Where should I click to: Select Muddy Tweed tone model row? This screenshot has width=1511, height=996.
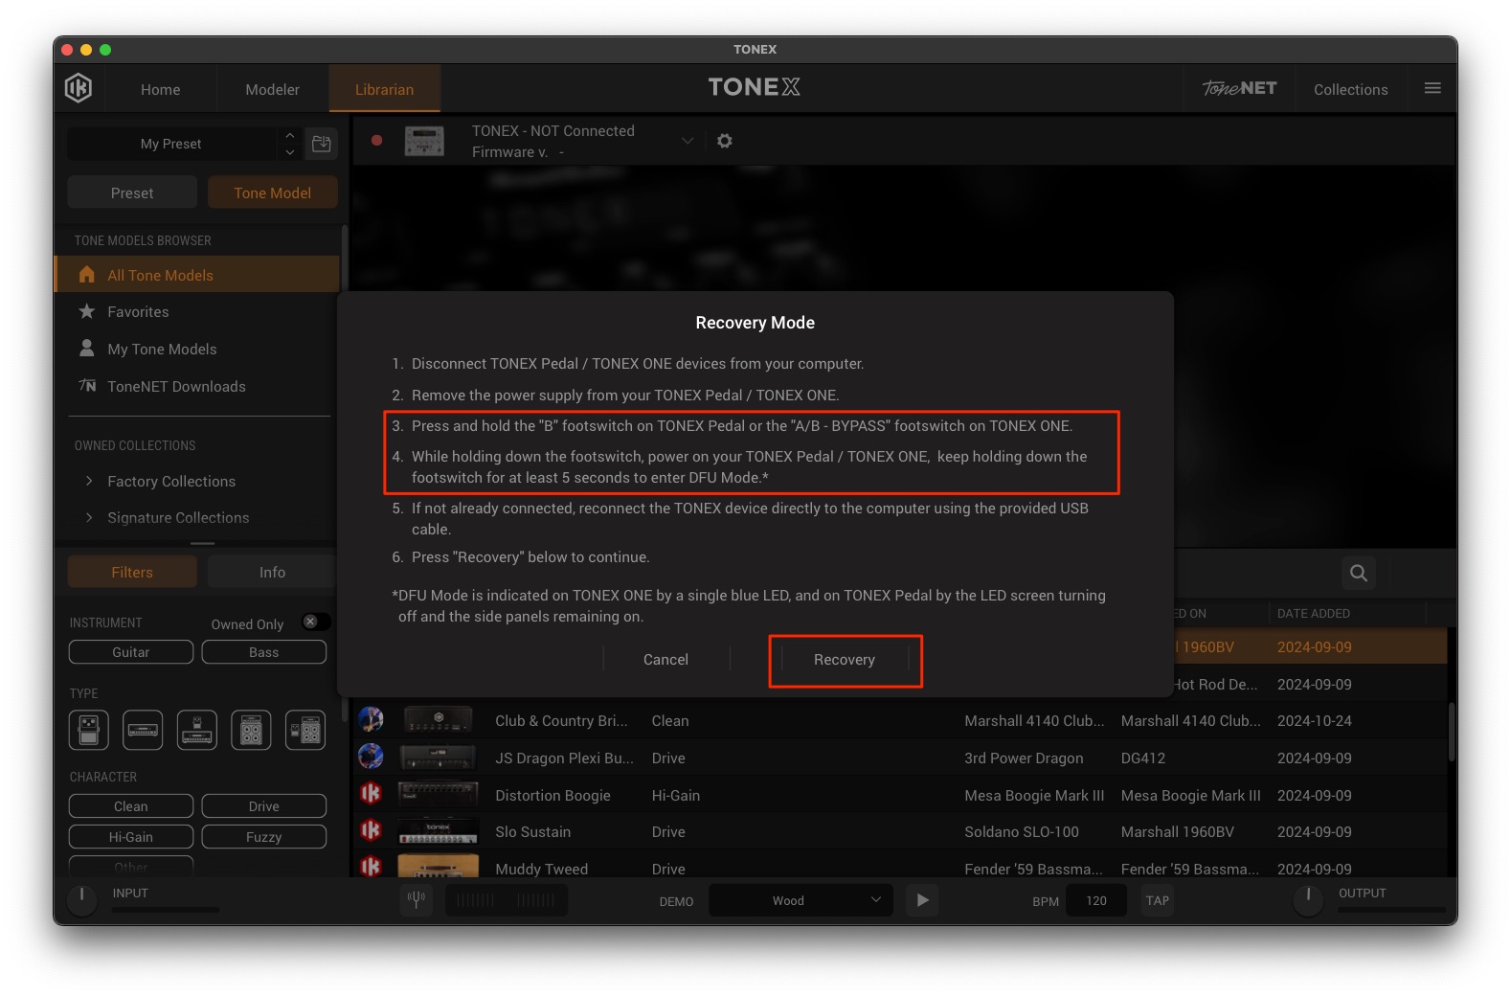[x=900, y=868]
